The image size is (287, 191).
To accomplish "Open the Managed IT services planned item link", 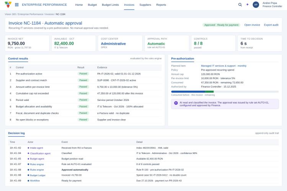I will (224, 66).
